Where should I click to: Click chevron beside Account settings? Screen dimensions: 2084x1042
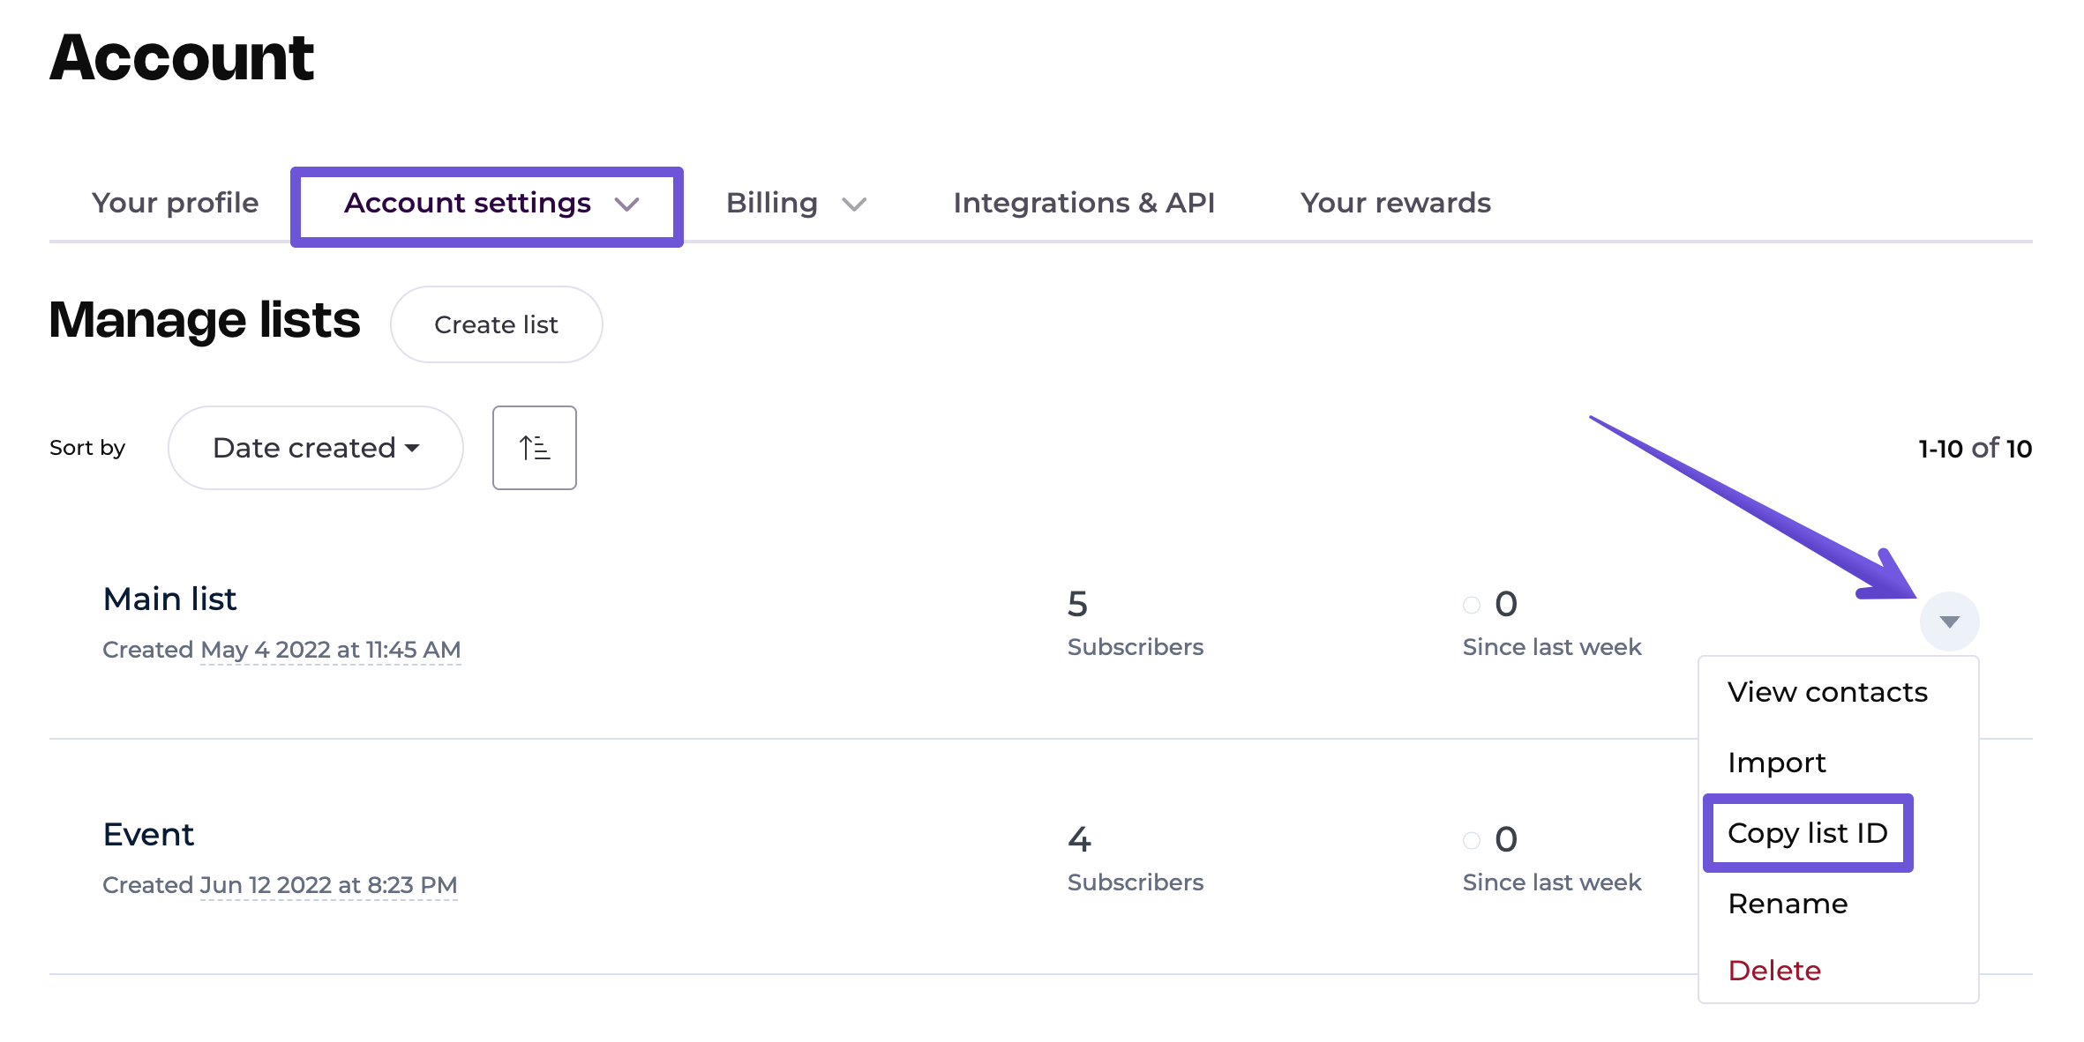626,205
